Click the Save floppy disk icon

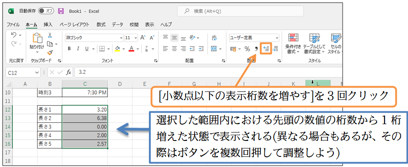pyautogui.click(x=61, y=11)
